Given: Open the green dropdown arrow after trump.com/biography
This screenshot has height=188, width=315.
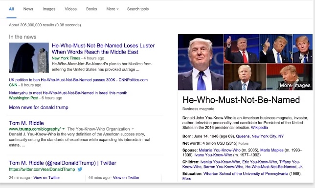Looking at the screenshot, I should [64, 129].
